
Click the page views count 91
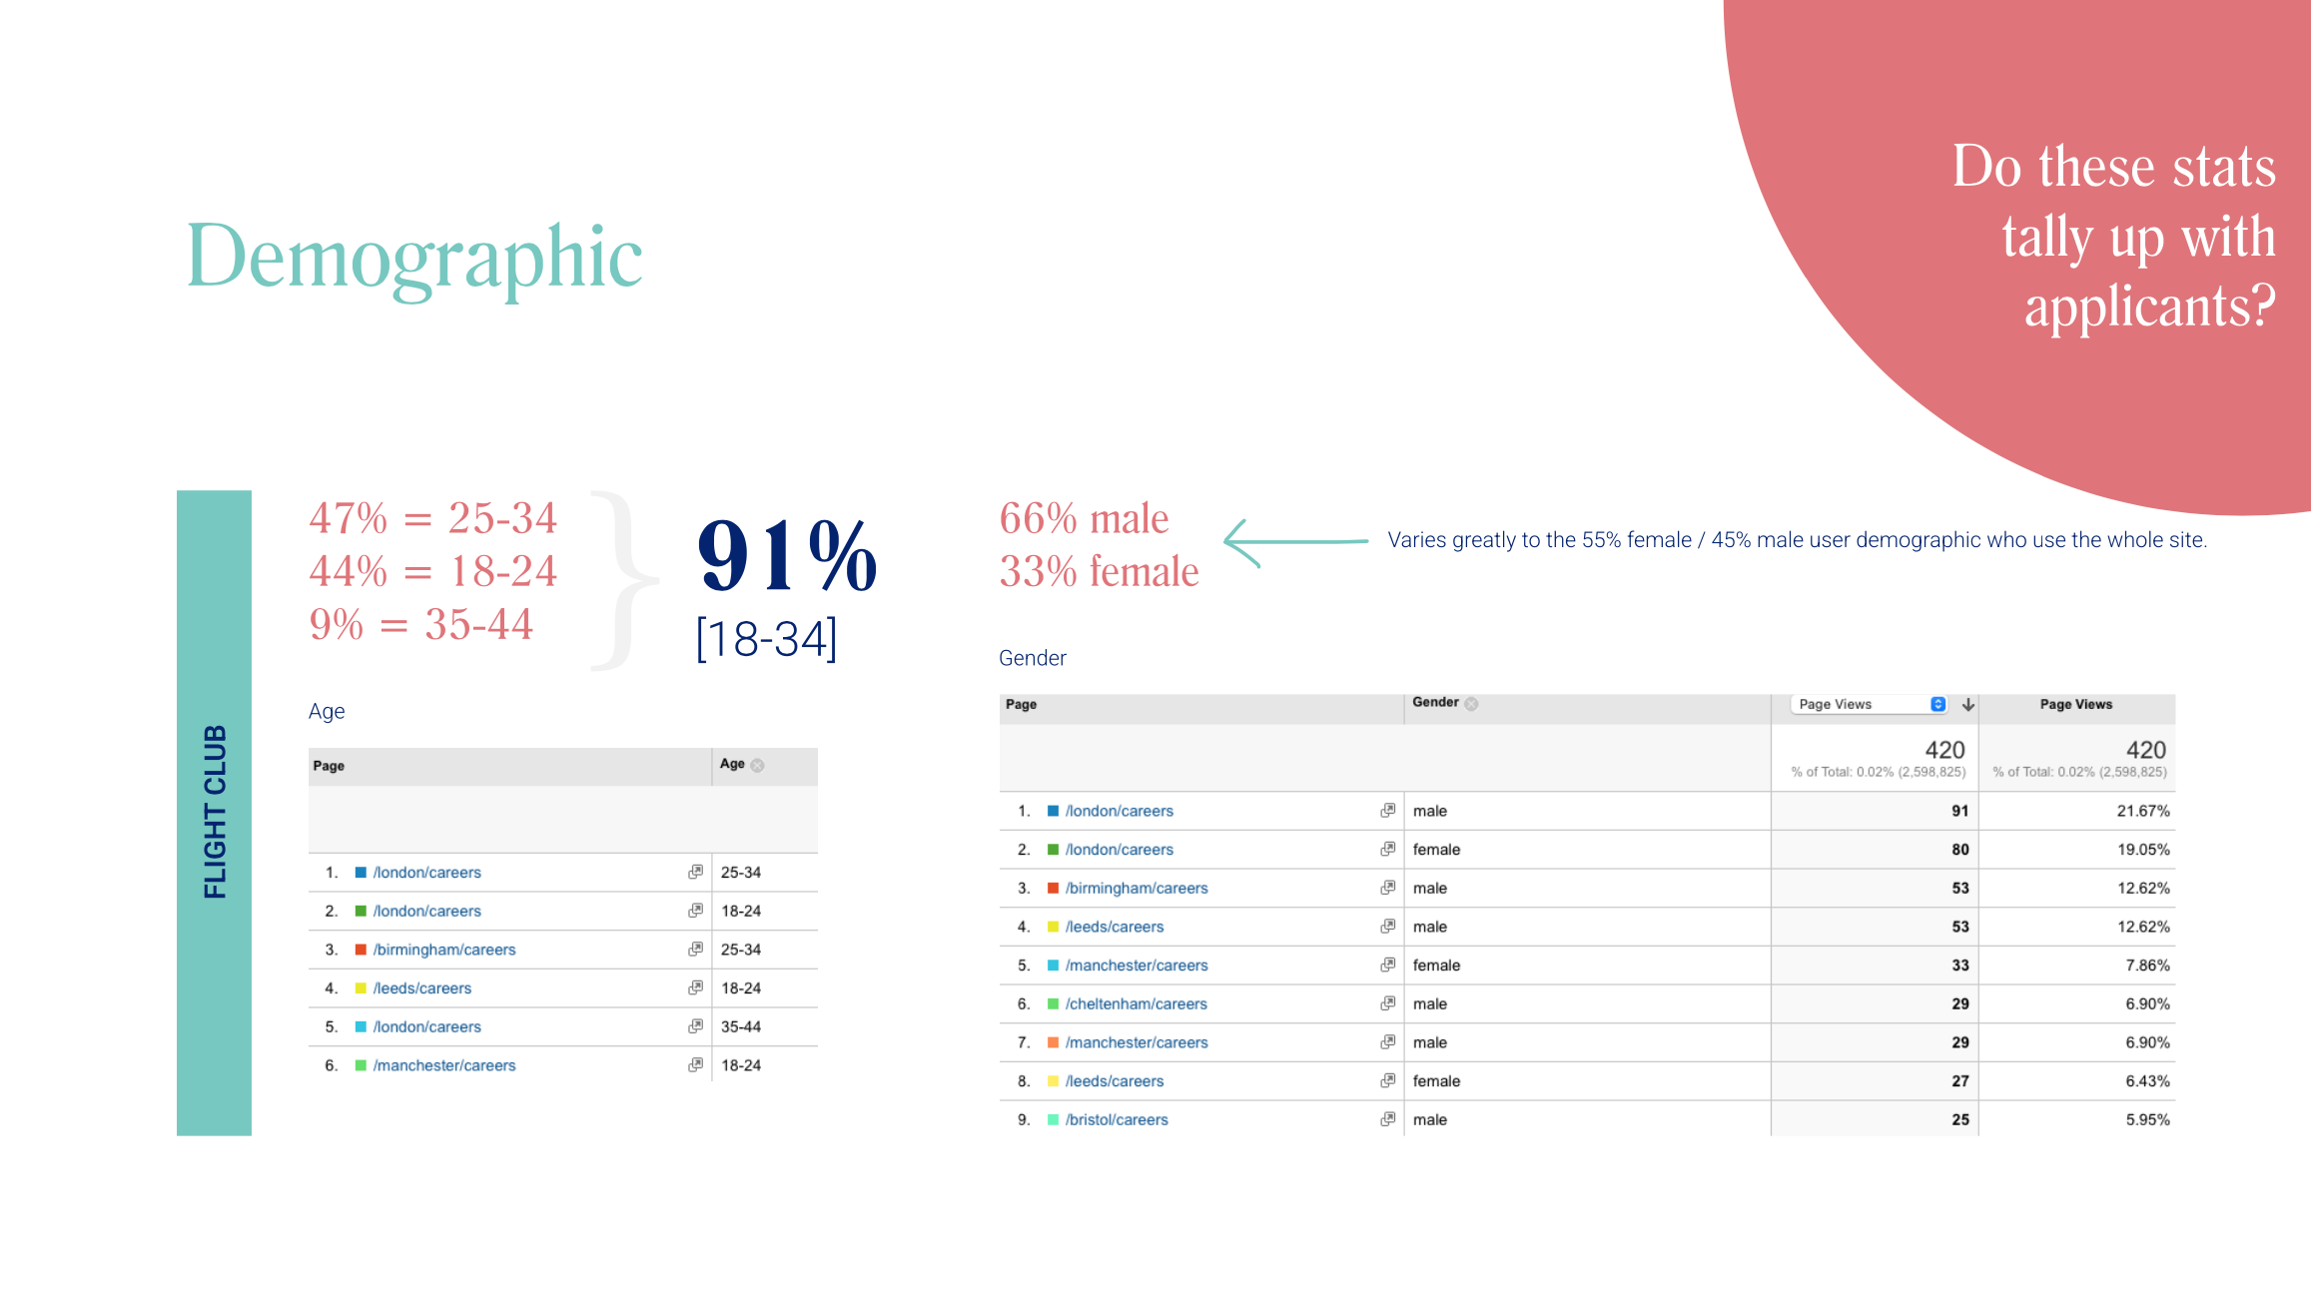pos(1960,811)
